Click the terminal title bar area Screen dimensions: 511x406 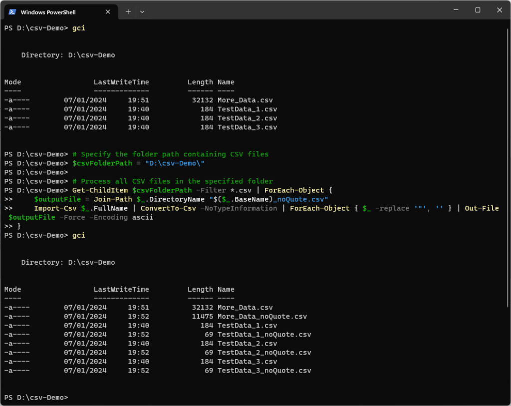click(x=299, y=10)
